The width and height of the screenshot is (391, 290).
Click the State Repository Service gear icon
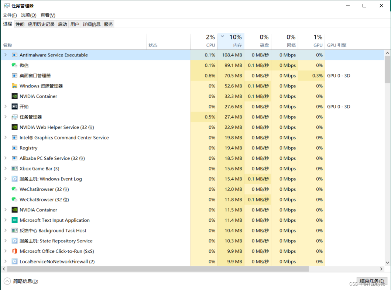pyautogui.click(x=14, y=241)
